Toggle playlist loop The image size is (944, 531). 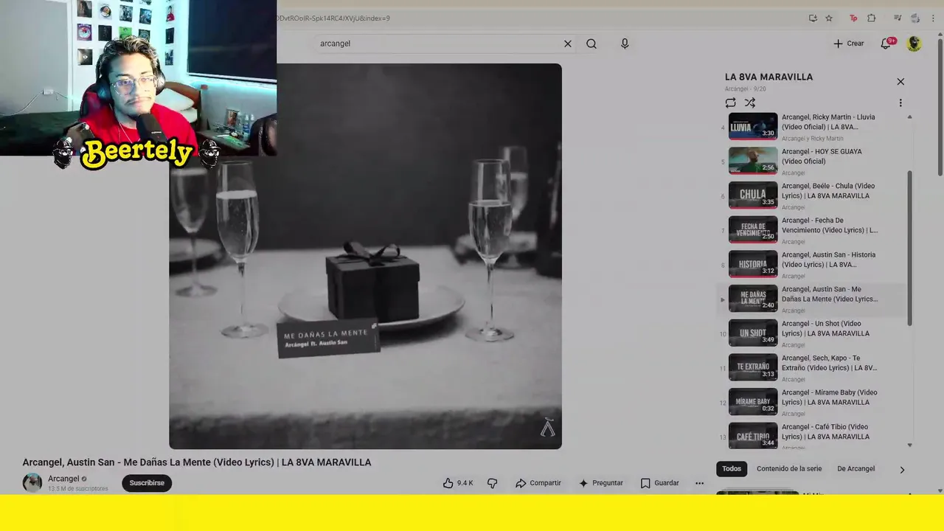730,103
